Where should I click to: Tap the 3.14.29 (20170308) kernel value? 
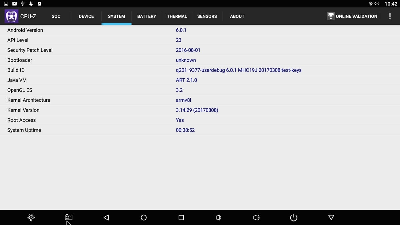tap(197, 110)
